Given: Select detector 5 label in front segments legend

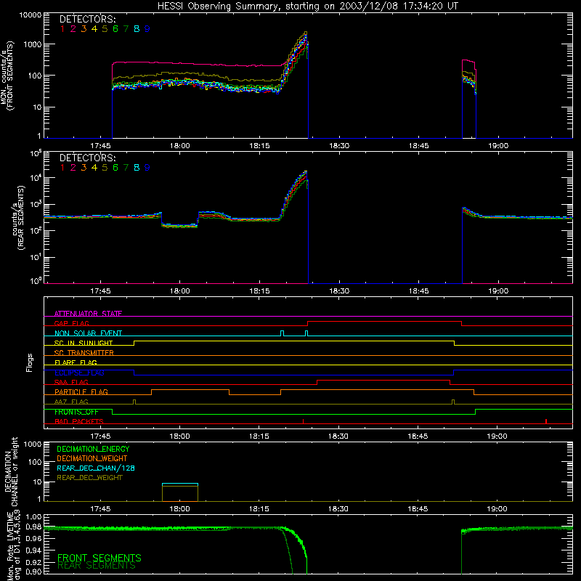Looking at the screenshot, I should [105, 29].
